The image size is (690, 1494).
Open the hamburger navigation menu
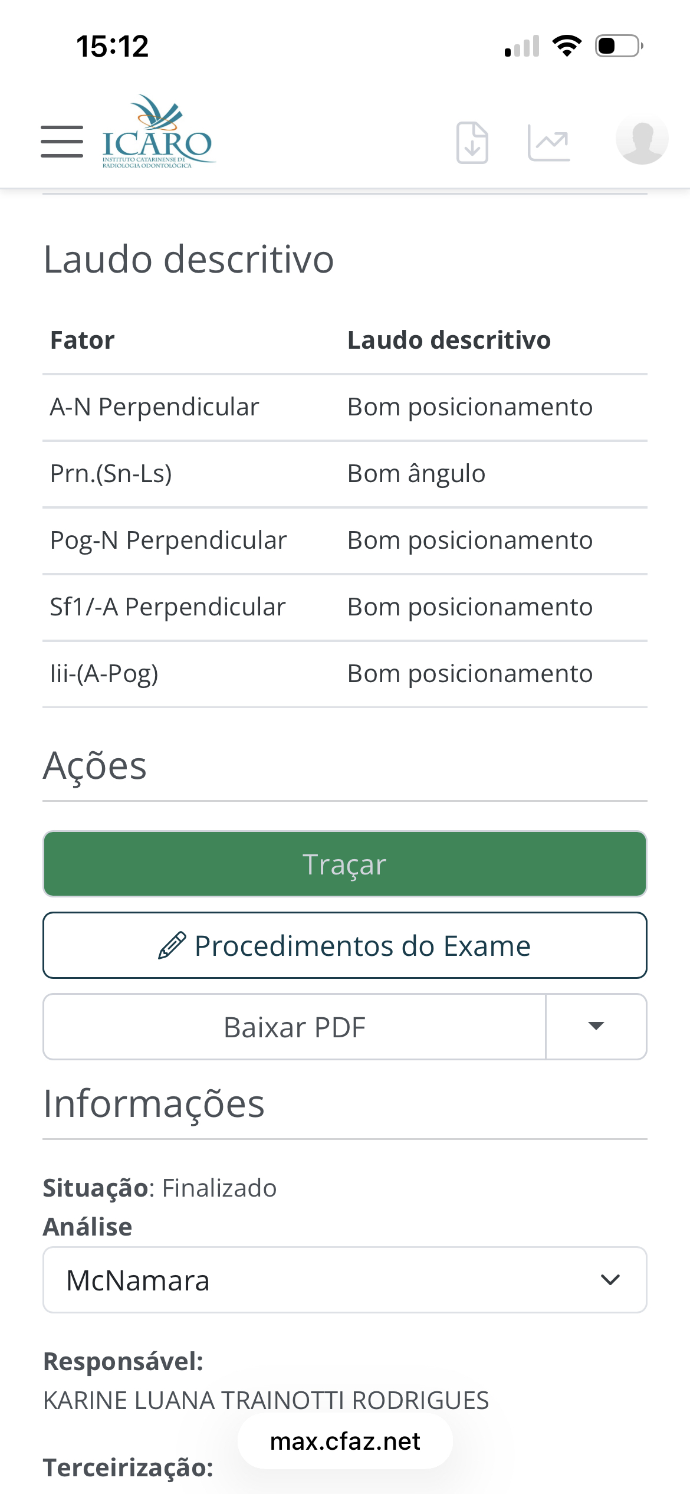pos(62,142)
